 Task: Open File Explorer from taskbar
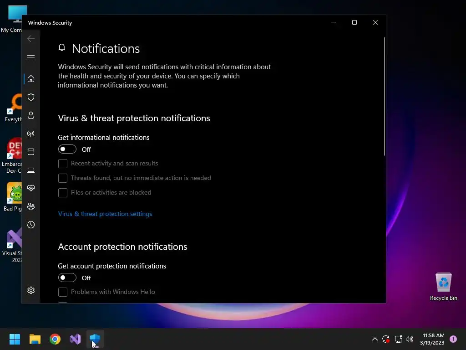pos(35,339)
